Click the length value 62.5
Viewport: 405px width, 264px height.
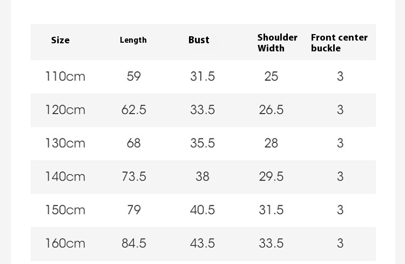pyautogui.click(x=134, y=110)
